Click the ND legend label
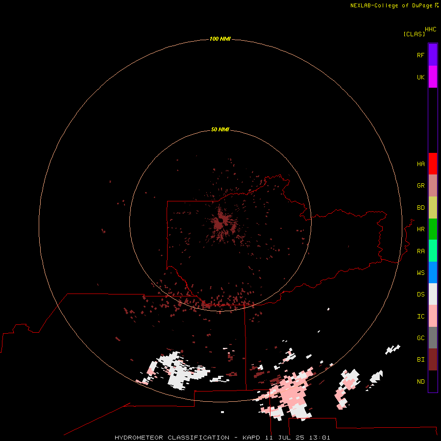 [420, 382]
